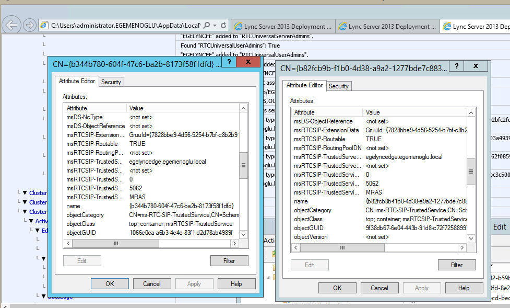Image resolution: width=510 pixels, height=308 pixels.
Task: Collapse the third Cluster tree node
Action: tap(23, 212)
